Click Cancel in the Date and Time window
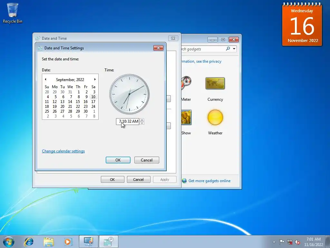The image size is (330, 248). click(x=139, y=180)
